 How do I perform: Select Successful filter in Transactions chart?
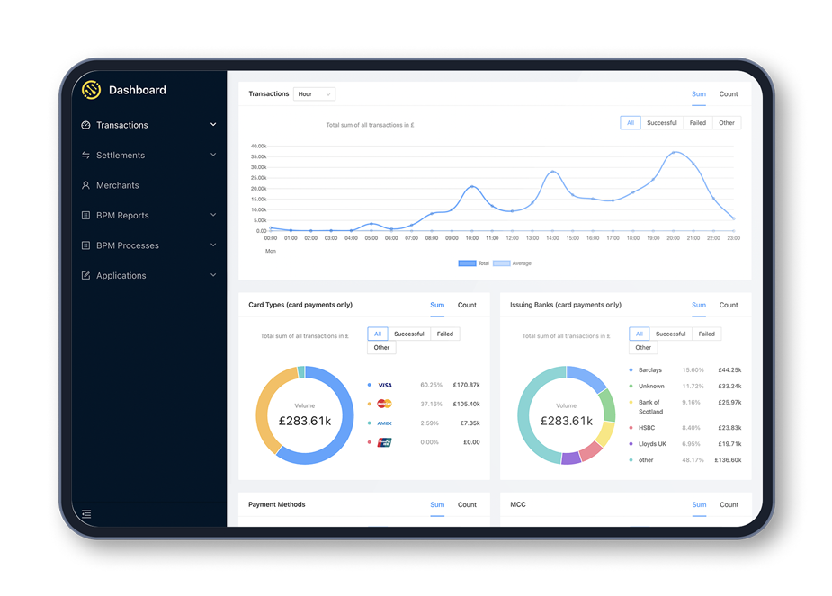click(x=662, y=123)
